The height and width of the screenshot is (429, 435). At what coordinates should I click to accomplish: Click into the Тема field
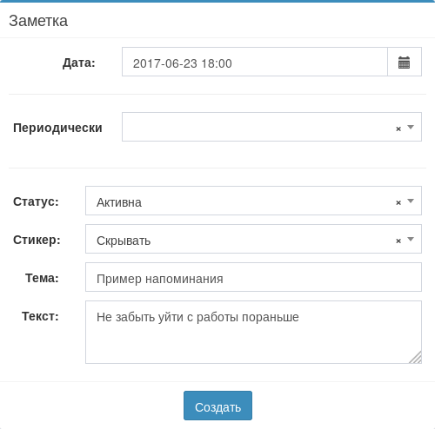click(x=253, y=277)
